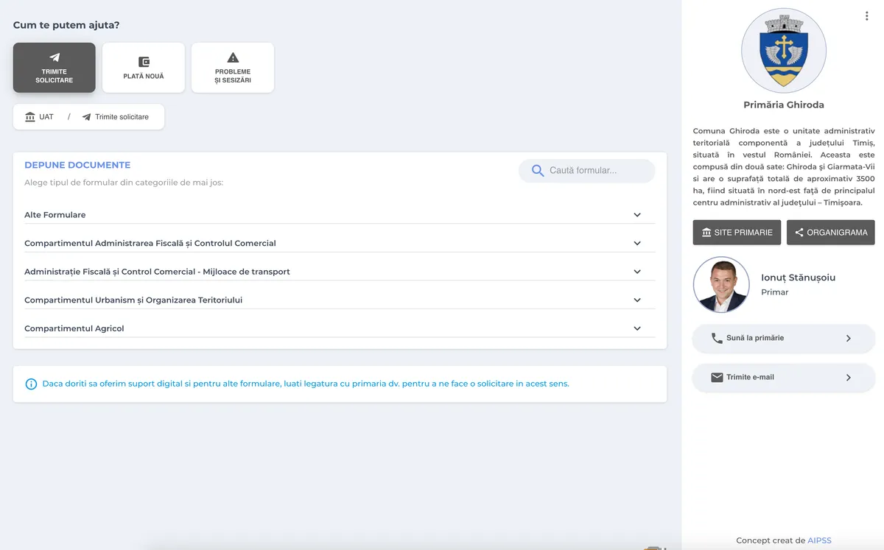Click the 'Cum te putem ajuta?' heading

point(66,25)
